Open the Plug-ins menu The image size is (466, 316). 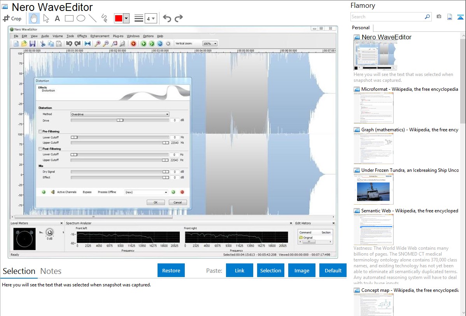click(x=118, y=36)
